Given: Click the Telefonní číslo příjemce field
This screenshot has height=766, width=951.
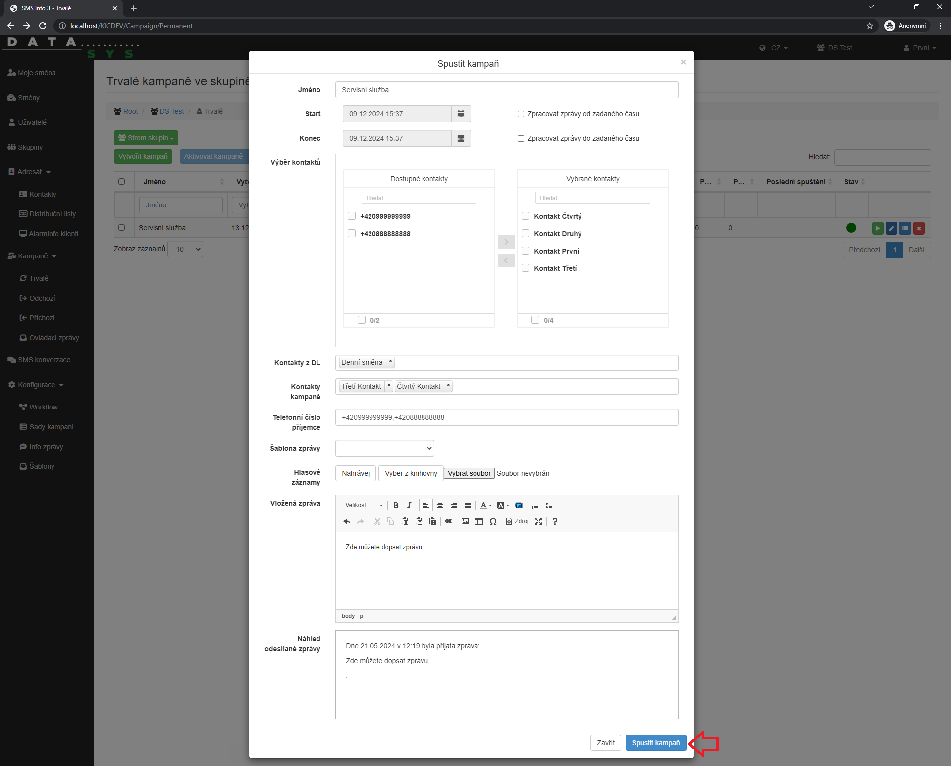Looking at the screenshot, I should 506,417.
